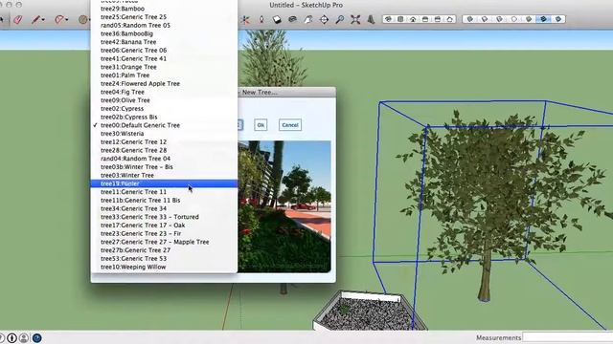Choose tree27:Generic Tree 27 - Mapple Tree

164,242
